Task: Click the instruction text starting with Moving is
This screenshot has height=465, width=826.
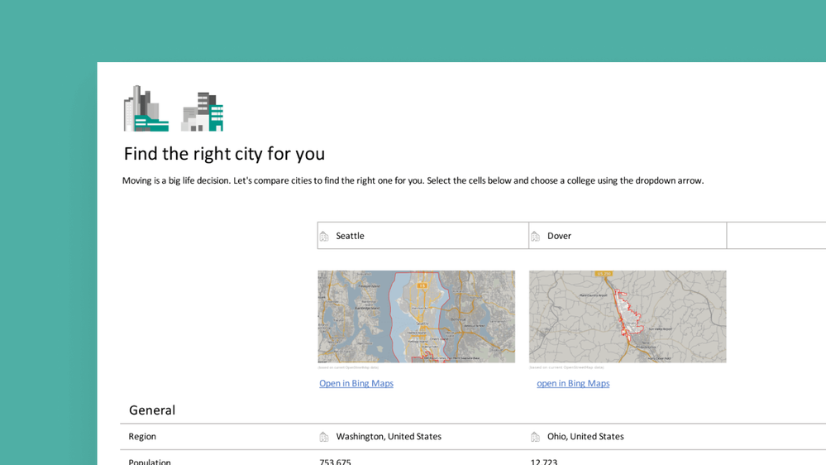Action: tap(413, 180)
